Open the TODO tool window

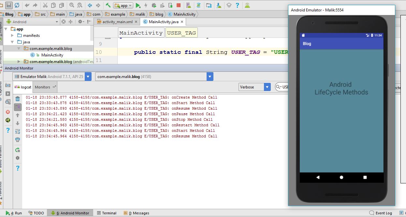[36, 213]
